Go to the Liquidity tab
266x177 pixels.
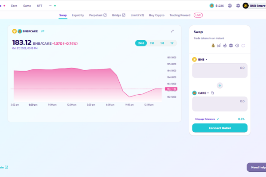[78, 15]
